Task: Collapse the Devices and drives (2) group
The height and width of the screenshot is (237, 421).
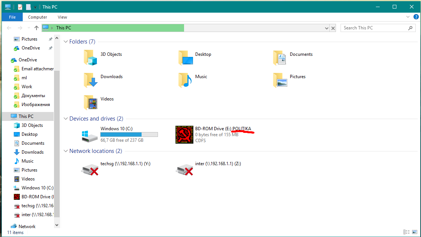Action: tap(66, 118)
